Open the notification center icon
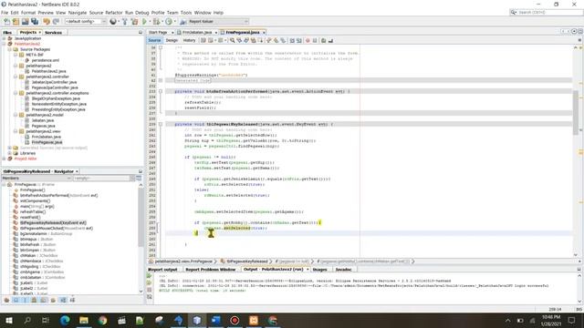 pyautogui.click(x=572, y=320)
